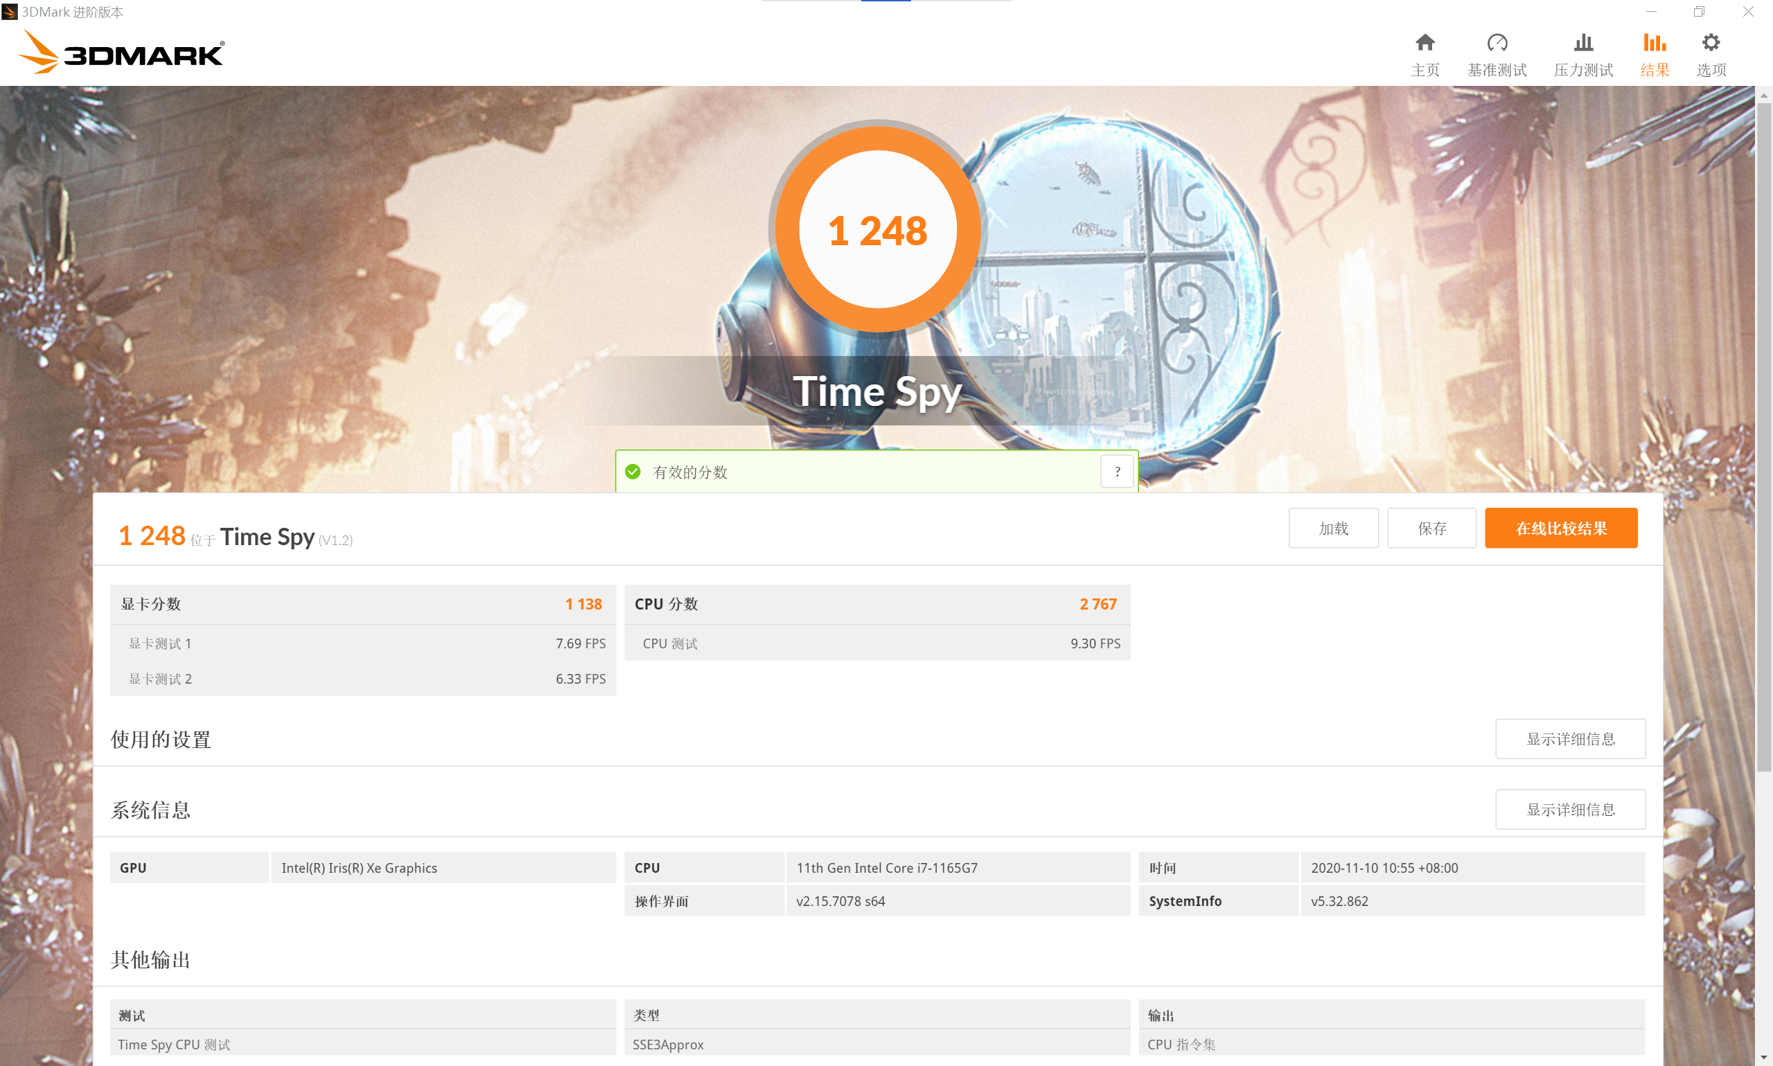Click 在线比较结果 compare online button
This screenshot has height=1066, width=1773.
[1560, 528]
